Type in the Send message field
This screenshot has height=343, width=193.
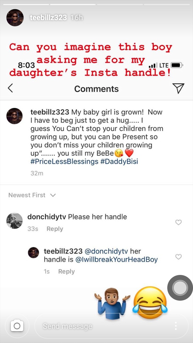tap(102, 326)
